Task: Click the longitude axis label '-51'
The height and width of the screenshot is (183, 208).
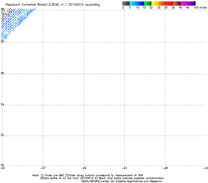Action: [x=124, y=168]
